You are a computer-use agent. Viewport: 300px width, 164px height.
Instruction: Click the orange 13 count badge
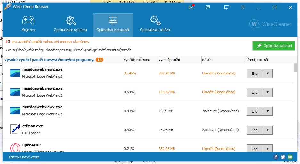coord(100,60)
